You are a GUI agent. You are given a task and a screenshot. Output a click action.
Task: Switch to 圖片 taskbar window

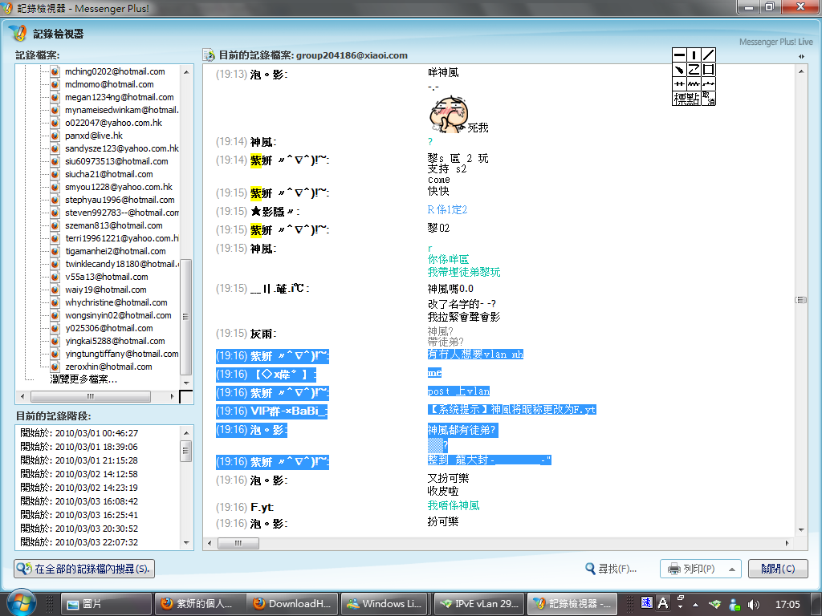[x=107, y=604]
